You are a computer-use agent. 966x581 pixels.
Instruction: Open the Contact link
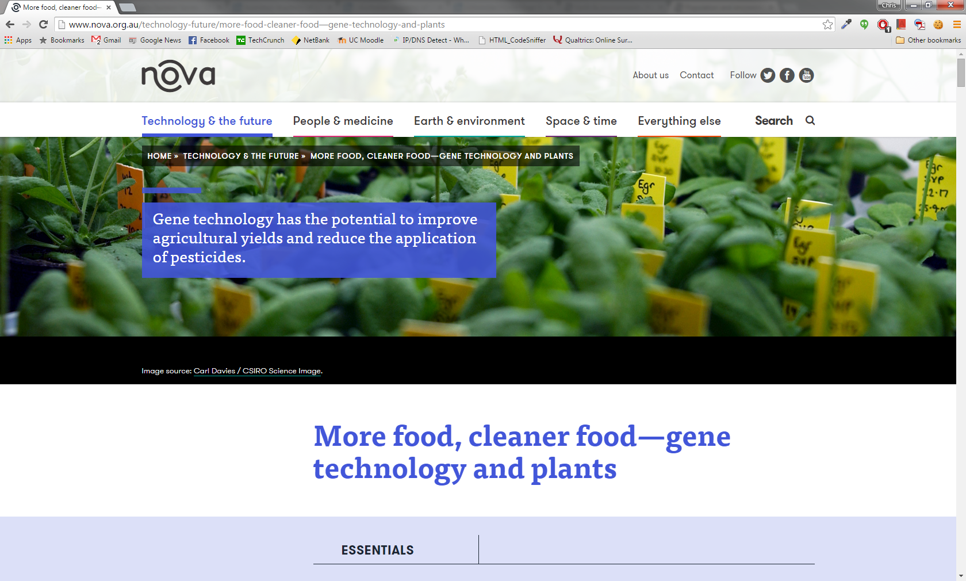[697, 75]
